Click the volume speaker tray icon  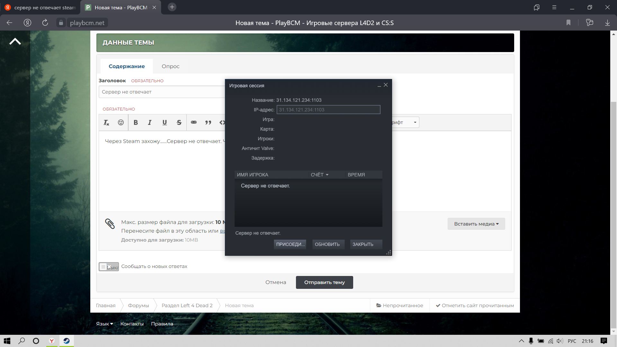560,341
